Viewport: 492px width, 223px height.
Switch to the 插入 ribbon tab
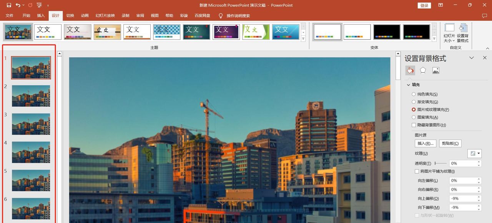[41, 15]
